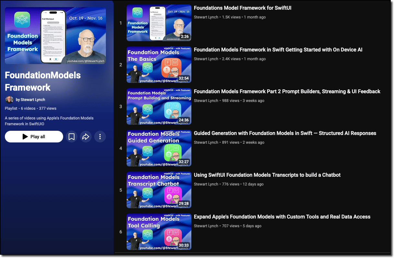394x258 pixels.
Task: Open 'Guided Generation with Foundation Models' title
Action: tap(285, 133)
